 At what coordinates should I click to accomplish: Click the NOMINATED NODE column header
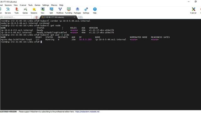(x=139, y=37)
